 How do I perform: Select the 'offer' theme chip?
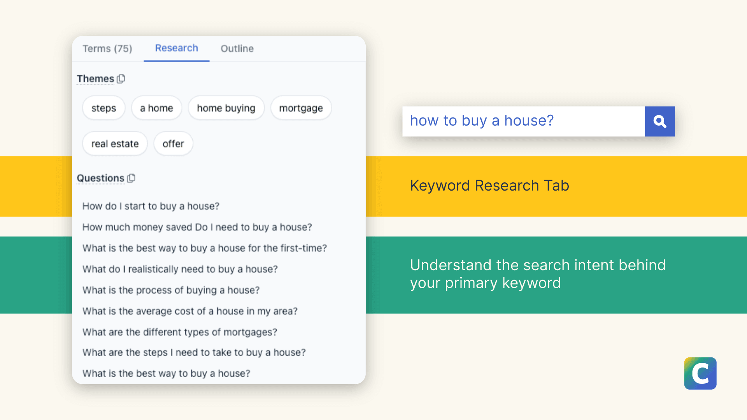click(173, 144)
